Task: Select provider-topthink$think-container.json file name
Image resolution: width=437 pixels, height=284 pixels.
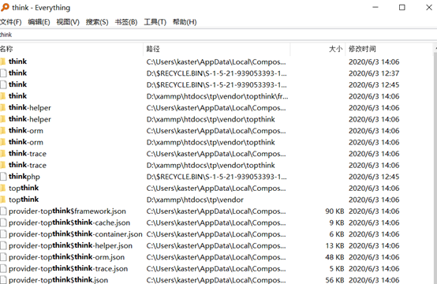Action: coord(76,234)
